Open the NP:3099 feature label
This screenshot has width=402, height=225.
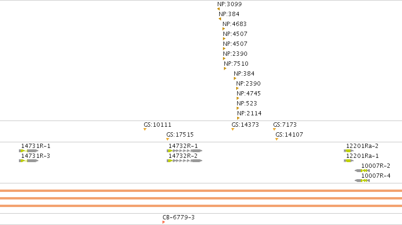pos(230,4)
